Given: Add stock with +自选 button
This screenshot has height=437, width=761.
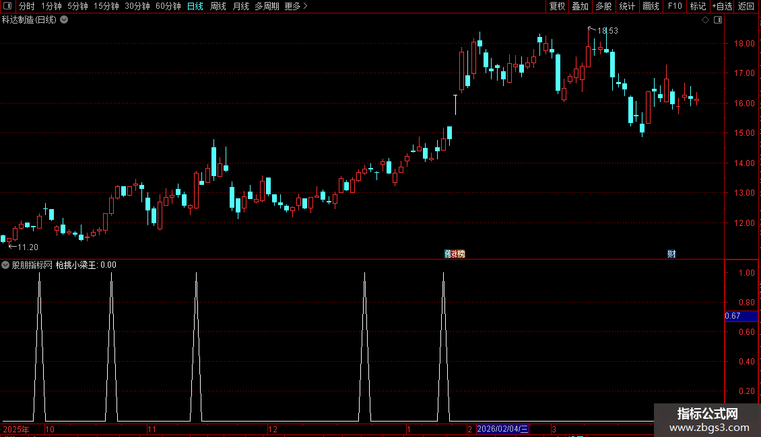Looking at the screenshot, I should (722, 6).
